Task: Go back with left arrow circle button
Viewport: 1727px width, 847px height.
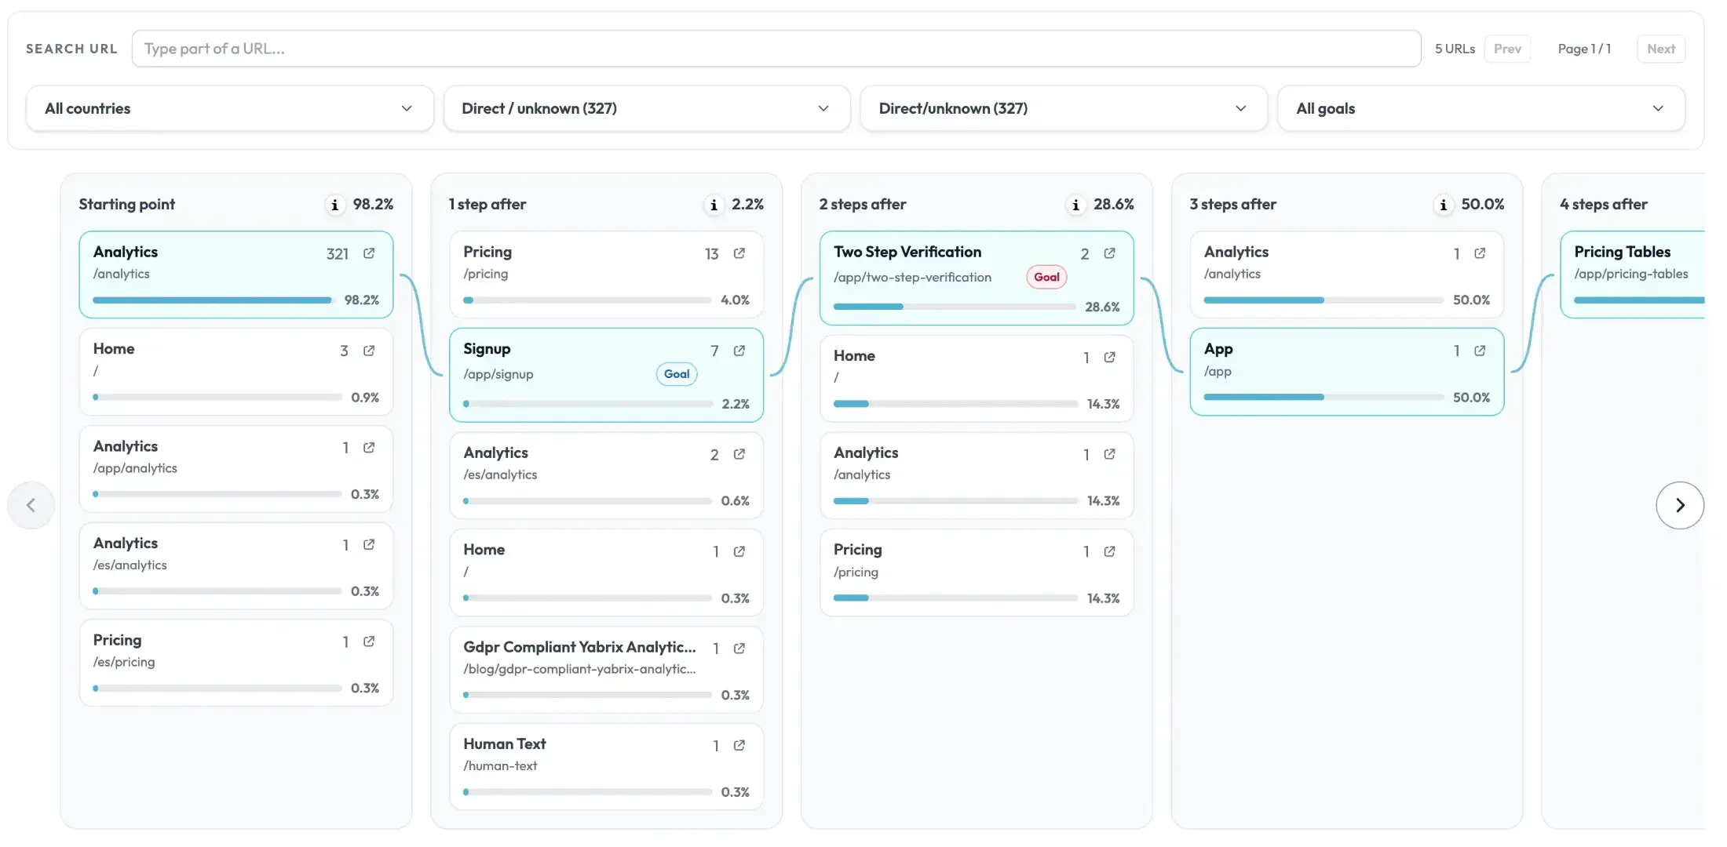Action: coord(31,505)
